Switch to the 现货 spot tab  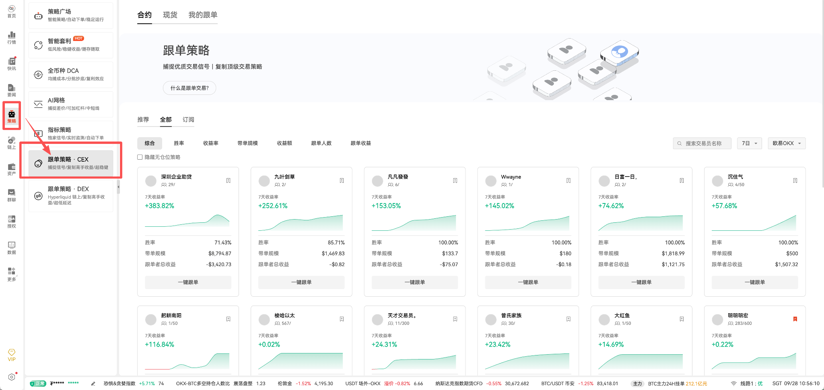170,15
